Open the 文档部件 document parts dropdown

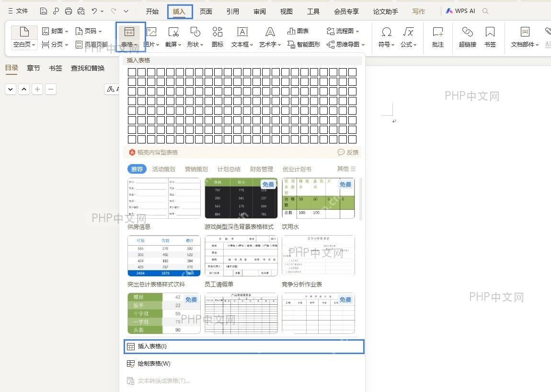pos(525,37)
